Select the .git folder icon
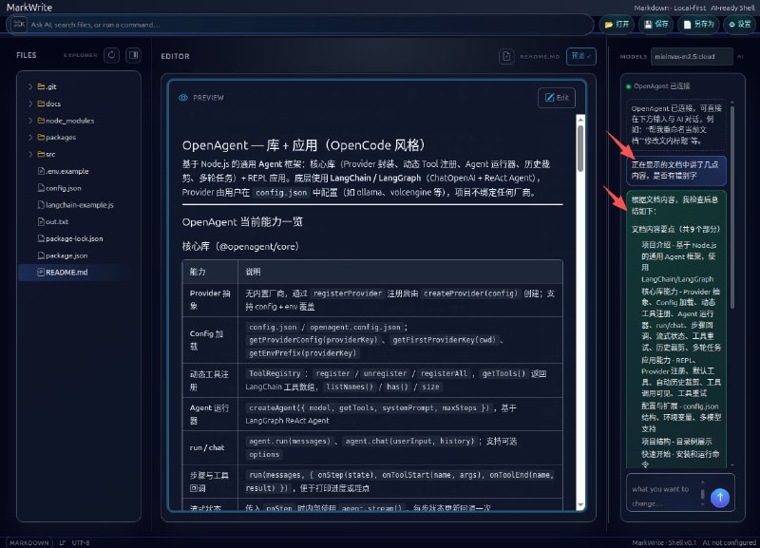 [x=41, y=86]
